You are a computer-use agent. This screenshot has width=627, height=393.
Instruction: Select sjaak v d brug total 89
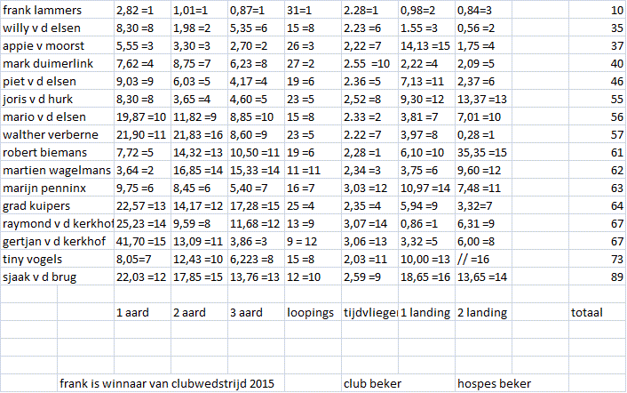(597, 277)
